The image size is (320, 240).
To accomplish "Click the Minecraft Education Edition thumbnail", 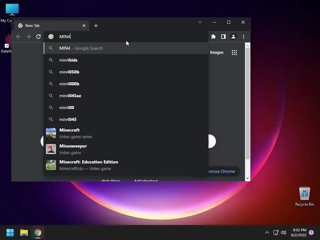I will click(x=51, y=165).
